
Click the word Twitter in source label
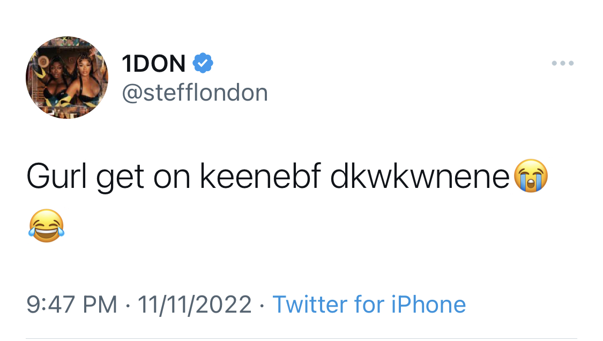(x=310, y=305)
